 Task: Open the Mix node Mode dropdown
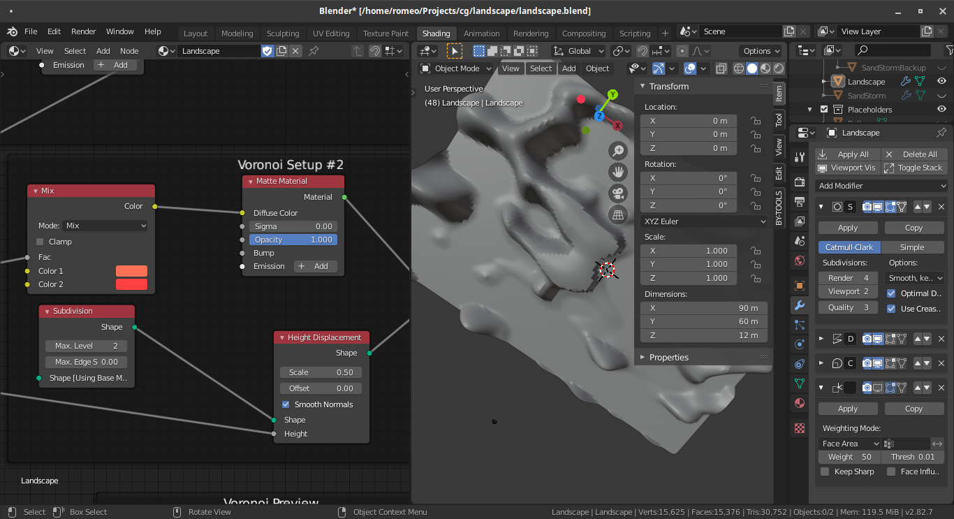tap(105, 226)
